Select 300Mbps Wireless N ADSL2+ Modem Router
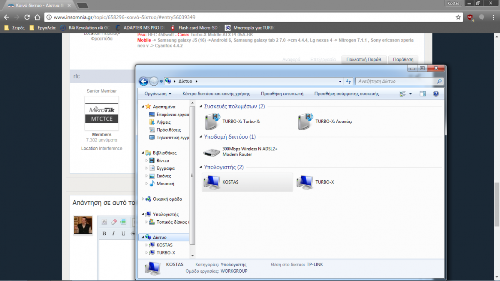This screenshot has width=500, height=281. tap(240, 152)
